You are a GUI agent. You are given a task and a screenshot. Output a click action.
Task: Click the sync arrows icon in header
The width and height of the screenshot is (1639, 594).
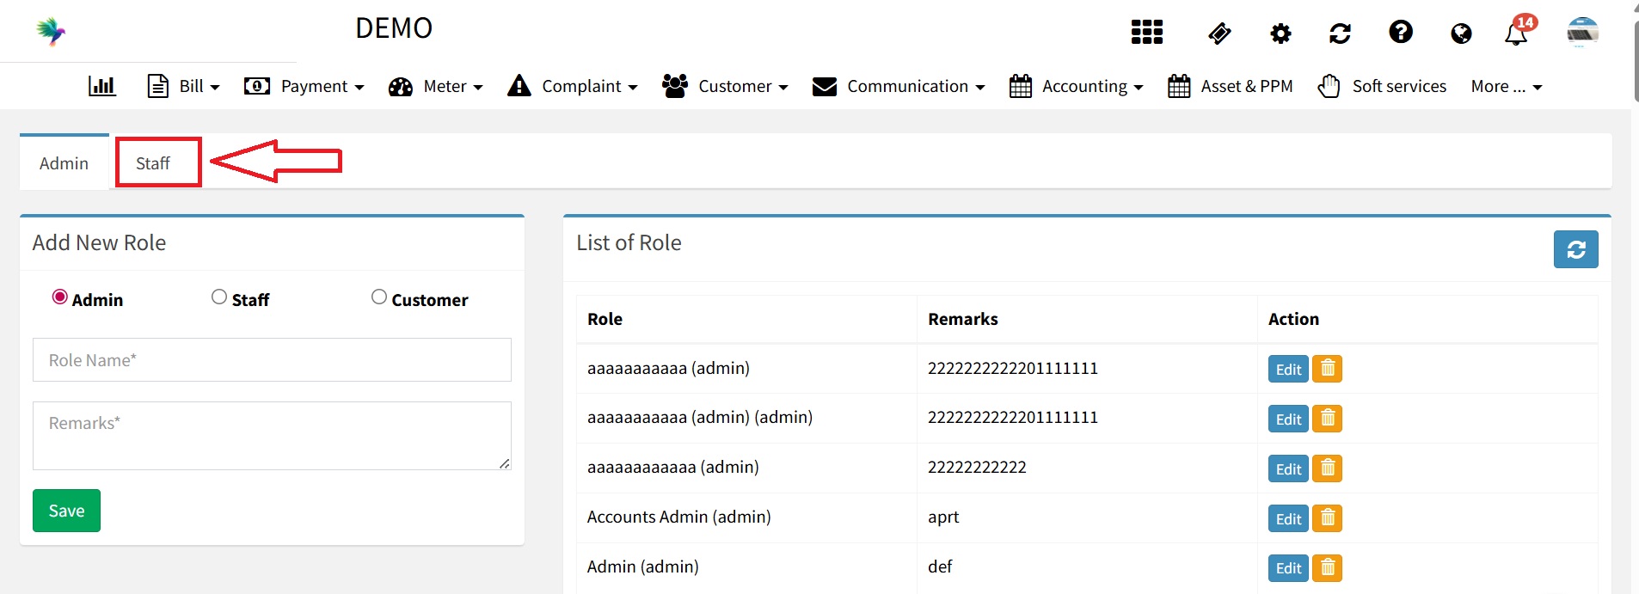(x=1340, y=34)
